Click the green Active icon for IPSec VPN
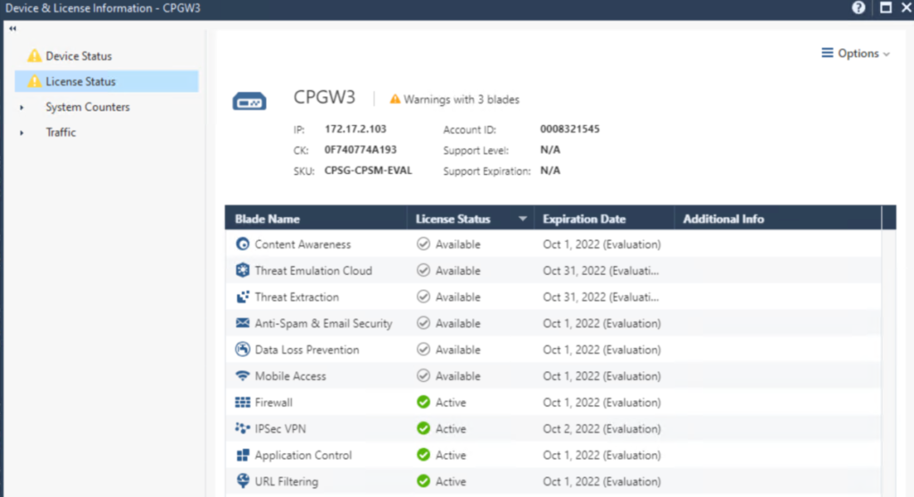914x497 pixels. coord(423,428)
